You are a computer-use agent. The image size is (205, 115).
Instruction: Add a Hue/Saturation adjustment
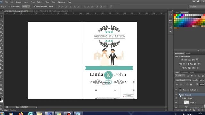click(180, 64)
